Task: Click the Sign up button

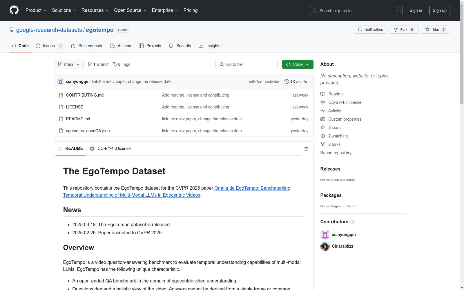Action: pos(440,10)
